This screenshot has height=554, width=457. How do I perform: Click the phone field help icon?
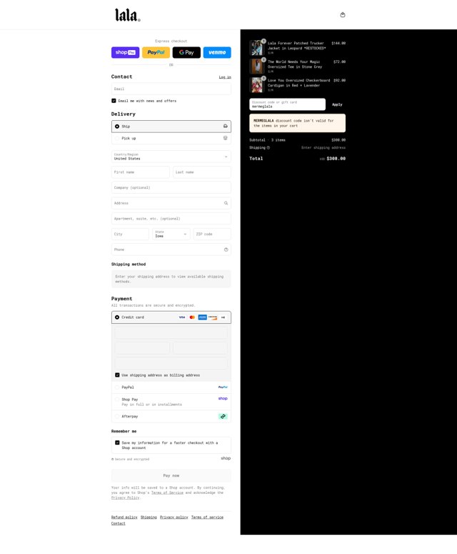(226, 249)
